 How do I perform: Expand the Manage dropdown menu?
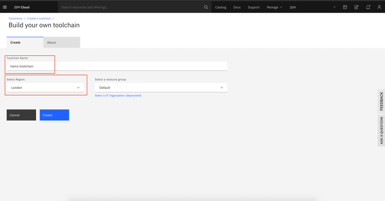pos(274,7)
